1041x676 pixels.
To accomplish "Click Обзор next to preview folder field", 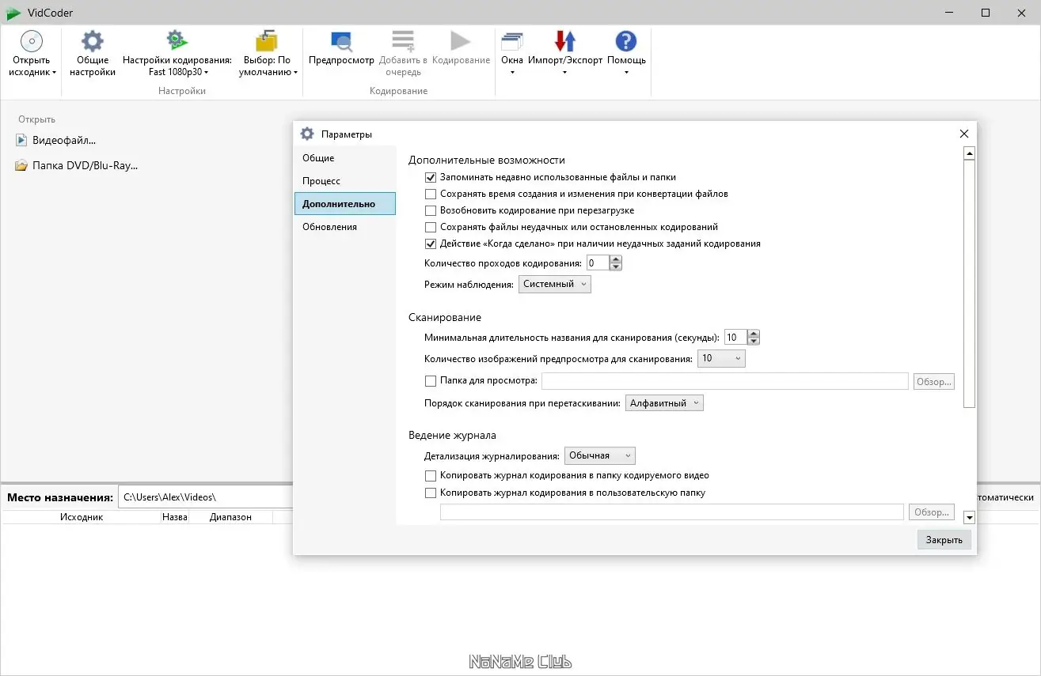I will pyautogui.click(x=934, y=382).
